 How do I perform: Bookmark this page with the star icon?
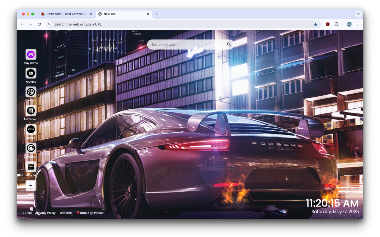tap(316, 24)
